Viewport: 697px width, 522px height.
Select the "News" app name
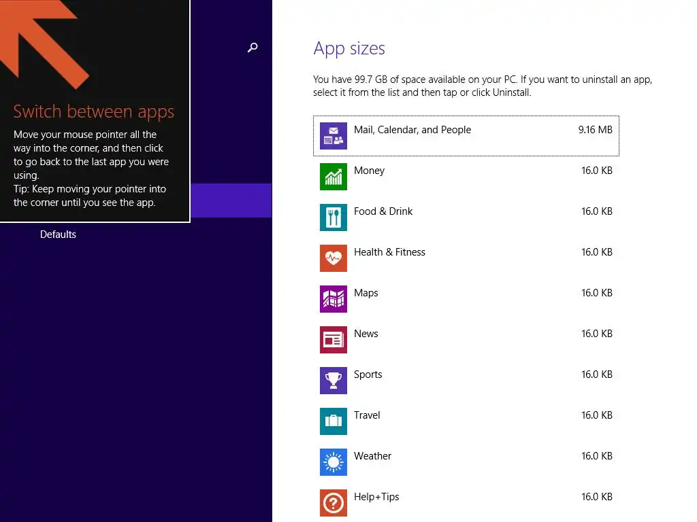click(x=366, y=334)
